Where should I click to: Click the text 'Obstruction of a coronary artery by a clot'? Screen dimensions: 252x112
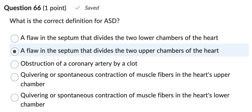tap(79, 63)
